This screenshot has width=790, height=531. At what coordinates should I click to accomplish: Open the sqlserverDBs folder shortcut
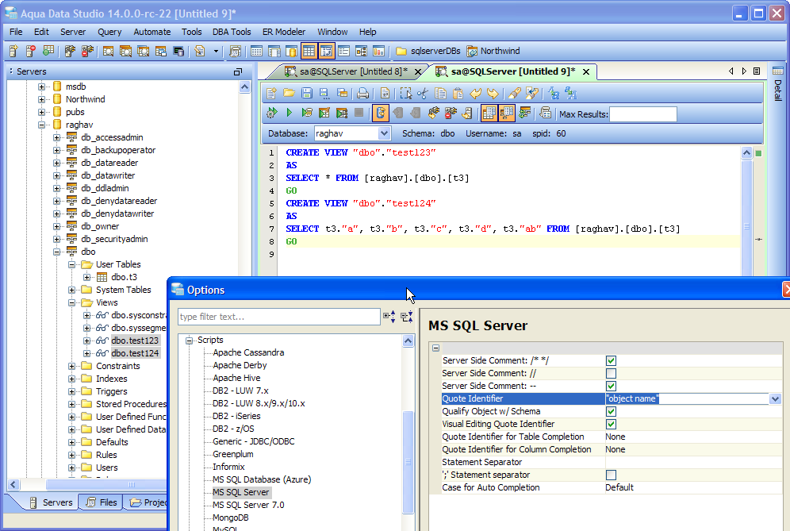(x=428, y=51)
